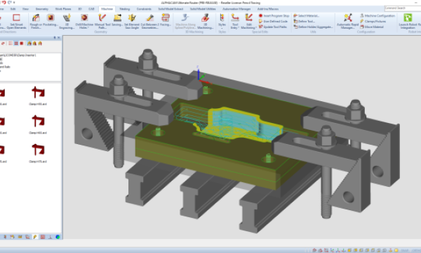The width and height of the screenshot is (421, 253).
Task: Switch to the Geometry ribbon tab
Action: tap(42, 9)
